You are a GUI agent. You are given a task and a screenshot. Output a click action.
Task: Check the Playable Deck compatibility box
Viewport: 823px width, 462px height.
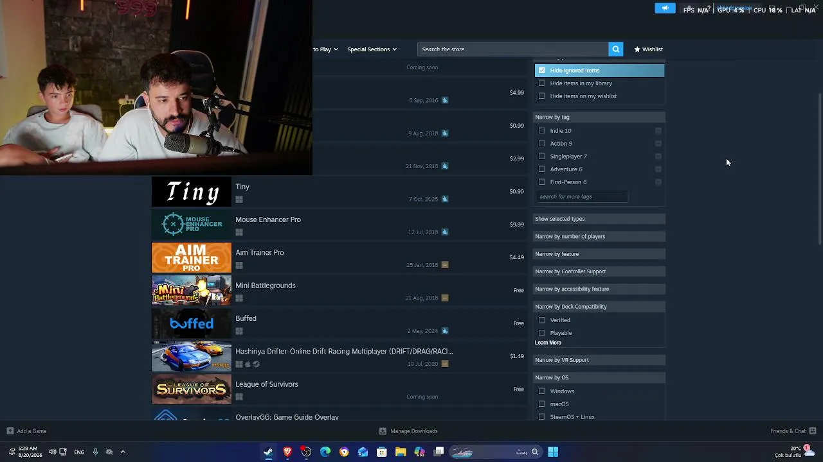(x=542, y=333)
